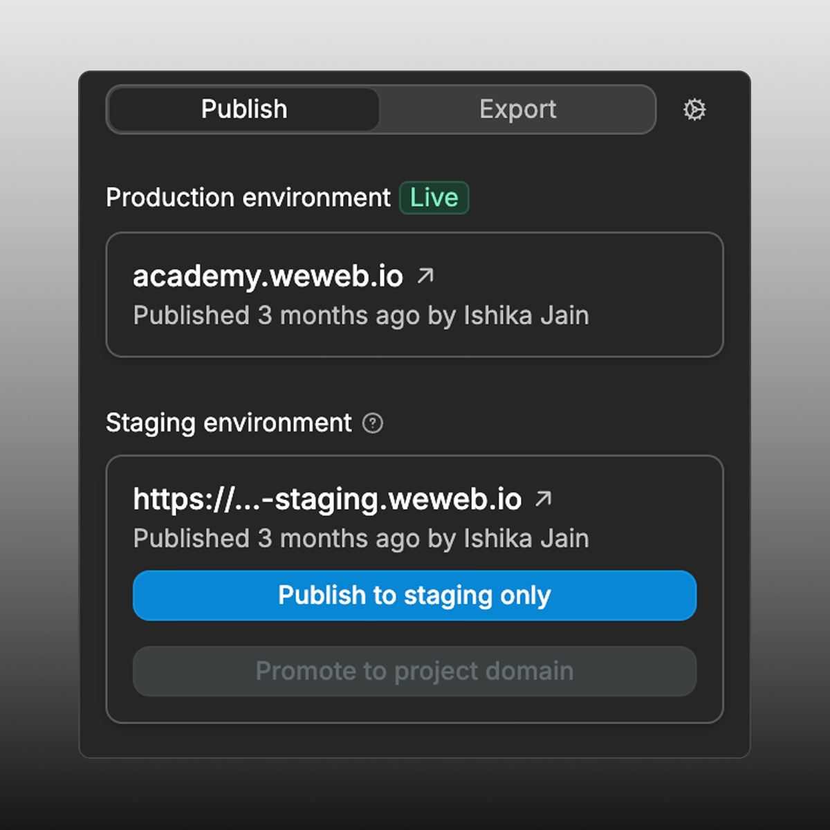Click the green Live badge
Image resolution: width=830 pixels, height=830 pixels.
[x=434, y=198]
